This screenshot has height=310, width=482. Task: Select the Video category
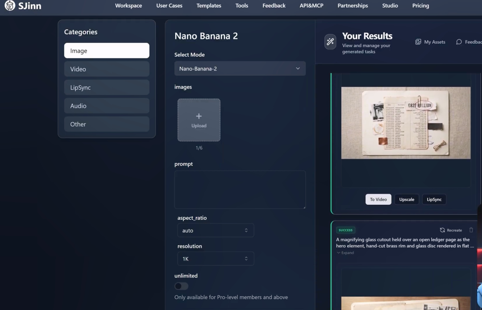point(107,69)
